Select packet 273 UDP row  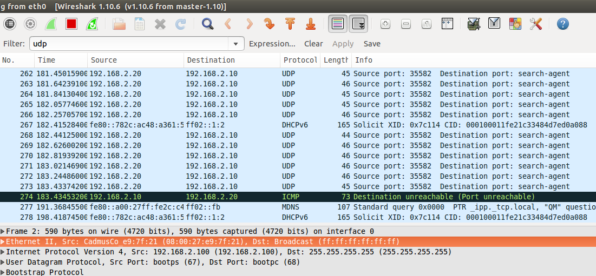point(298,186)
